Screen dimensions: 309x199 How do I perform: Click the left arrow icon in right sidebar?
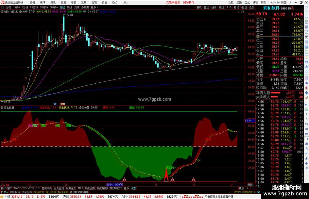pyautogui.click(x=306, y=7)
